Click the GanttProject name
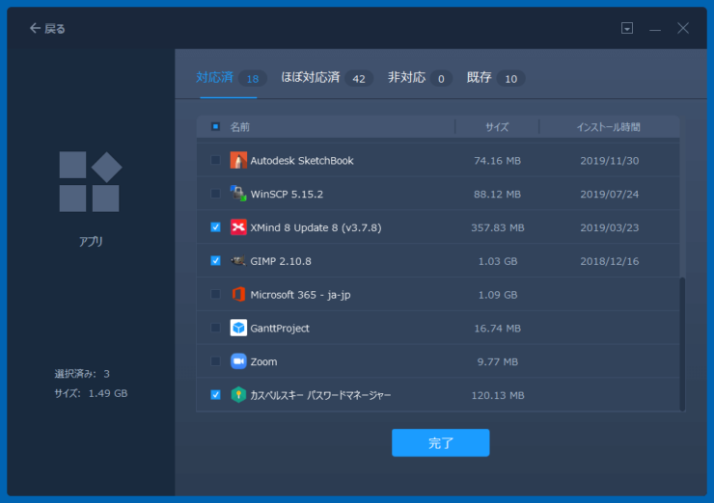 click(x=280, y=329)
